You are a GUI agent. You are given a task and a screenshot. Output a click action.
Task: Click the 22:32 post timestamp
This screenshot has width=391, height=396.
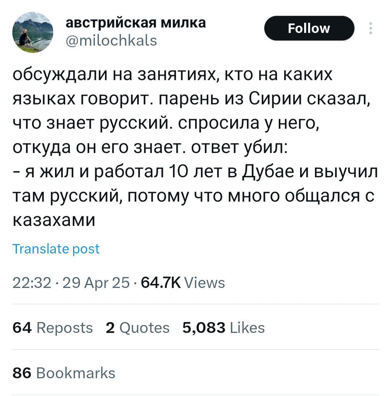(28, 282)
